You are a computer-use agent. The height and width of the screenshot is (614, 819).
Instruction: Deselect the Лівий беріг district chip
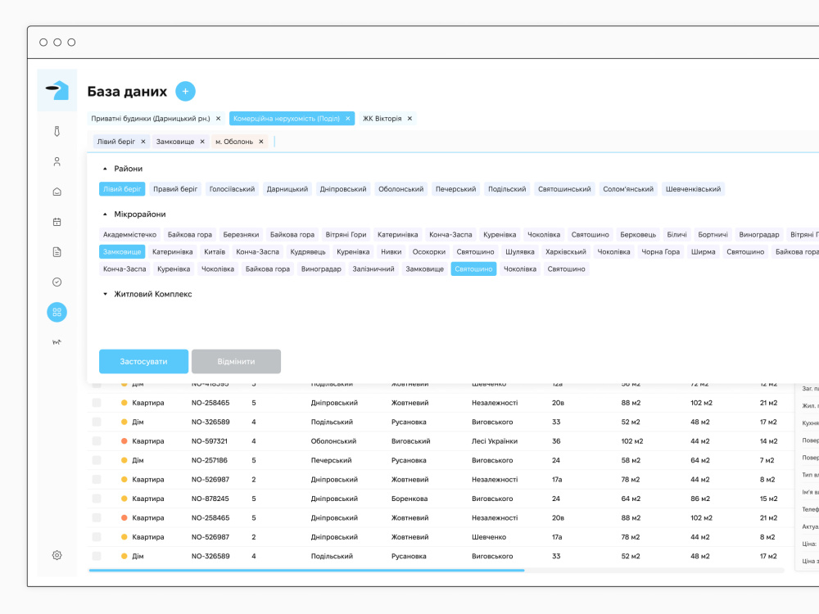(122, 189)
